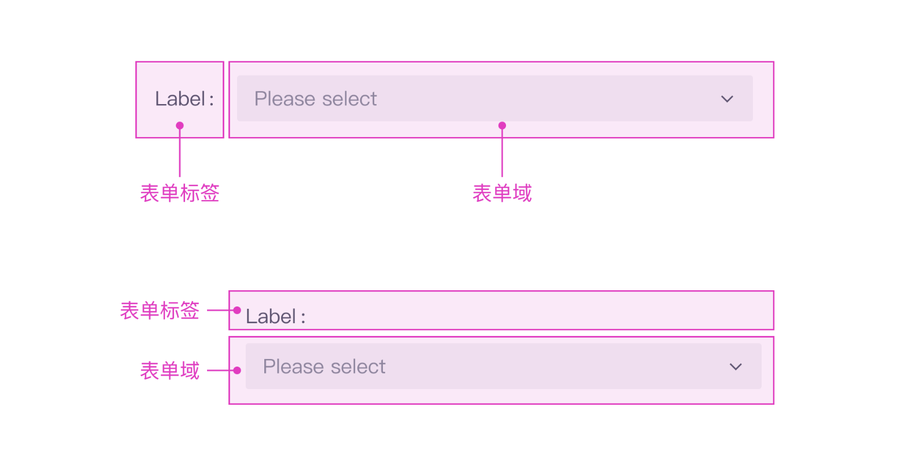The height and width of the screenshot is (451, 901).
Task: Click the pink dot left of the lower select field
Action: [237, 370]
